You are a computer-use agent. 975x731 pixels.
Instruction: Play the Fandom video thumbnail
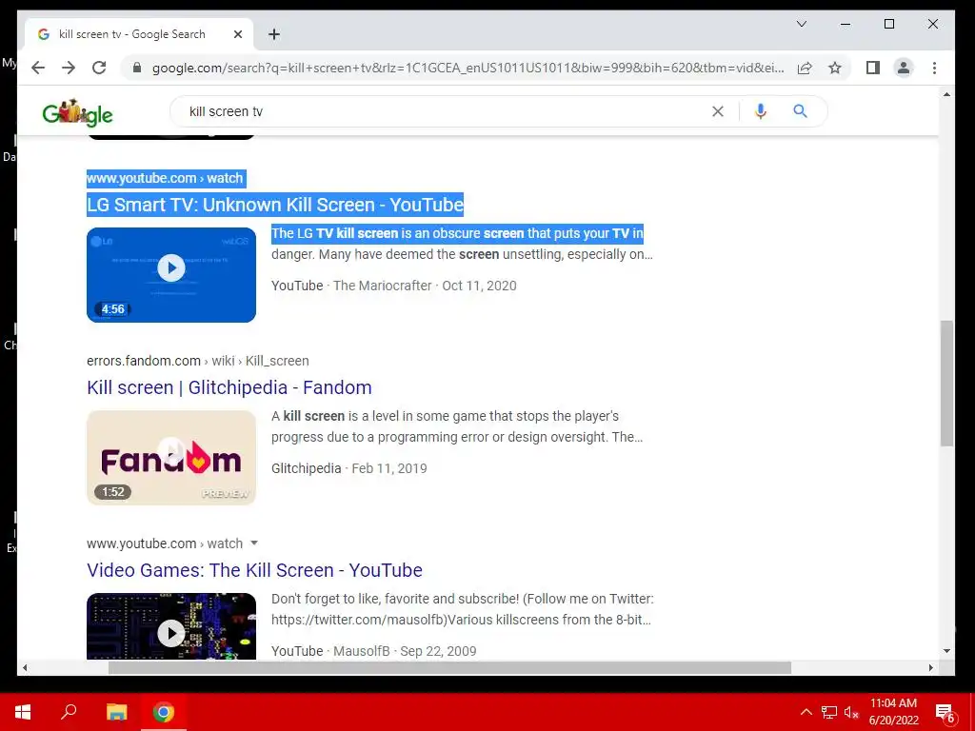click(171, 458)
